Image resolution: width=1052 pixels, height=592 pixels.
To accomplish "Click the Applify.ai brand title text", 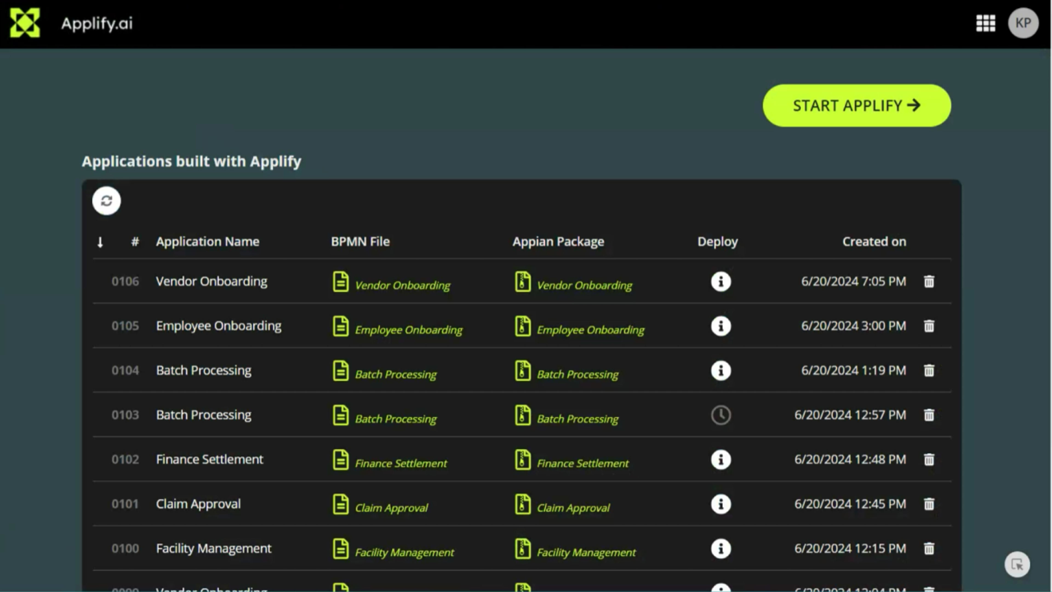I will coord(97,23).
